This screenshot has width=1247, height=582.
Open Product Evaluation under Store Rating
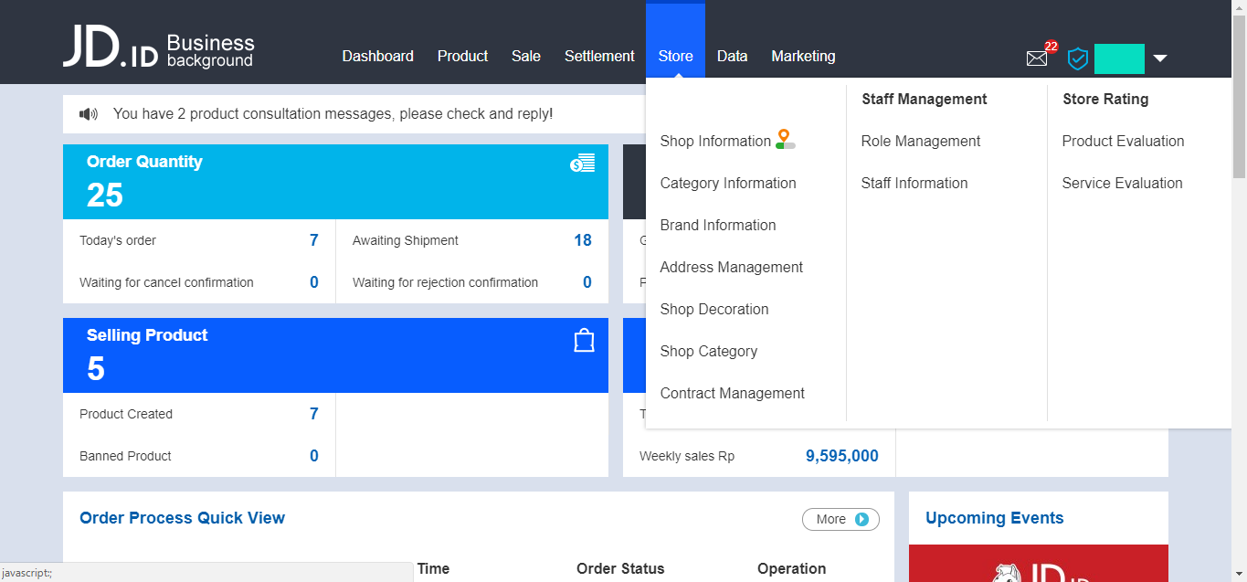(1123, 141)
